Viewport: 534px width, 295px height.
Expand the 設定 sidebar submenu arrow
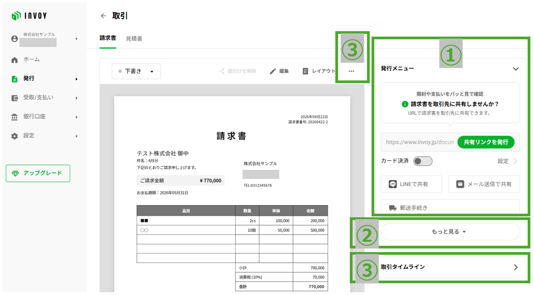(76, 136)
